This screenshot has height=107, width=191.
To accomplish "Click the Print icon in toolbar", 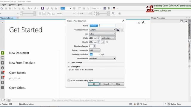I will [10, 8].
